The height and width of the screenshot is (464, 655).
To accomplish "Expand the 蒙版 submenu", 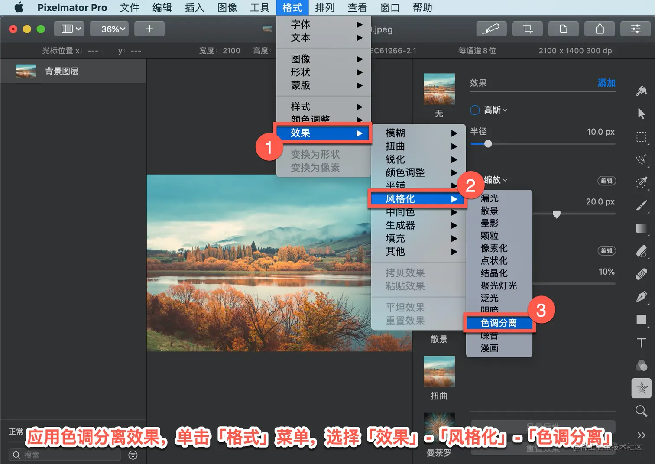I will (x=324, y=85).
